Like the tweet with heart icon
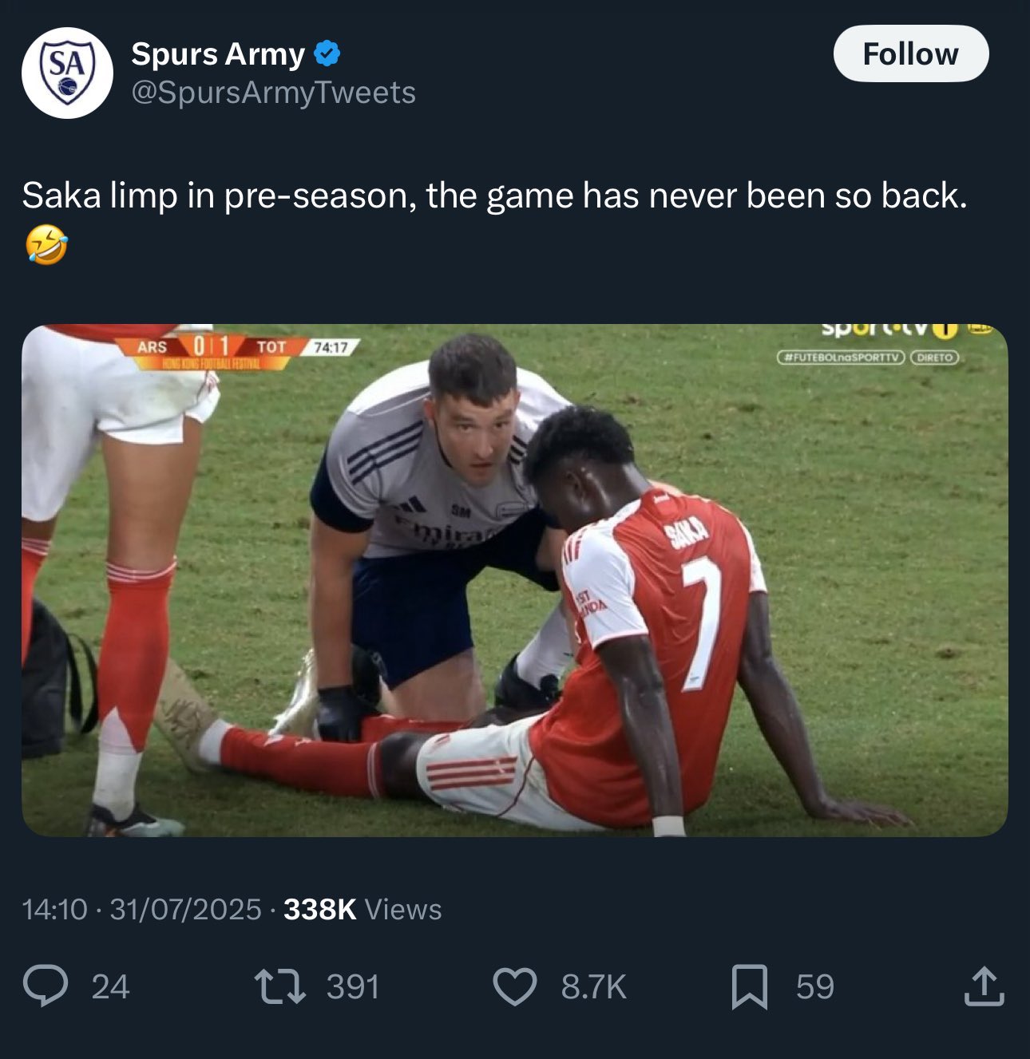Screen dimensions: 1030x1059 tap(515, 986)
